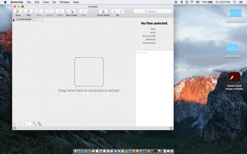Open the Edit menu

[37, 2]
